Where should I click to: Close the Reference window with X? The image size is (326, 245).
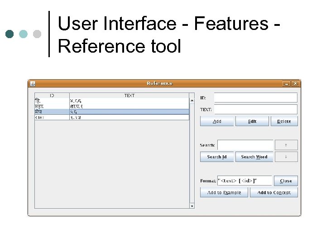pyautogui.click(x=295, y=84)
